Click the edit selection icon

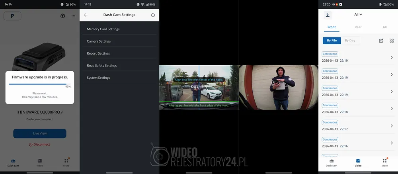[381, 41]
